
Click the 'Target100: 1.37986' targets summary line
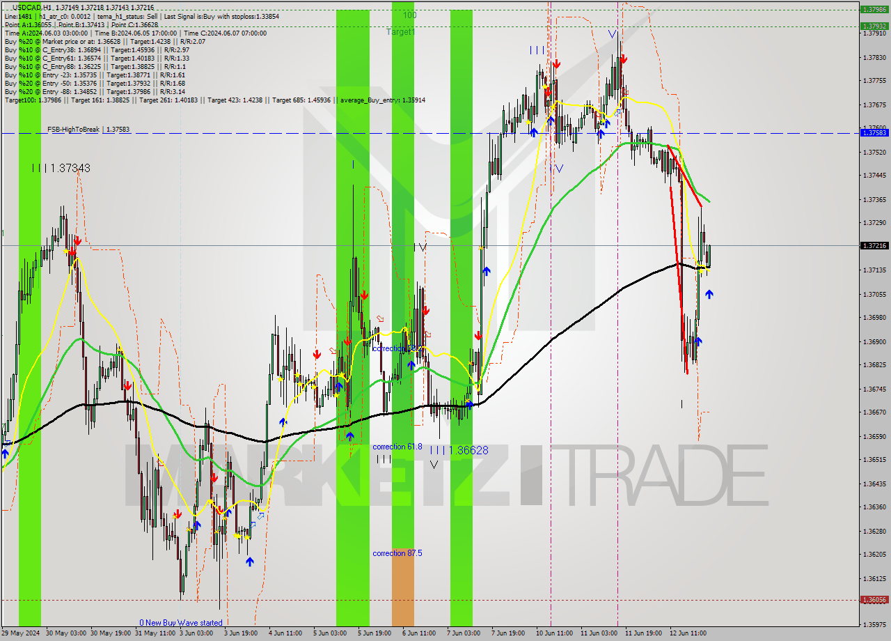(215, 100)
